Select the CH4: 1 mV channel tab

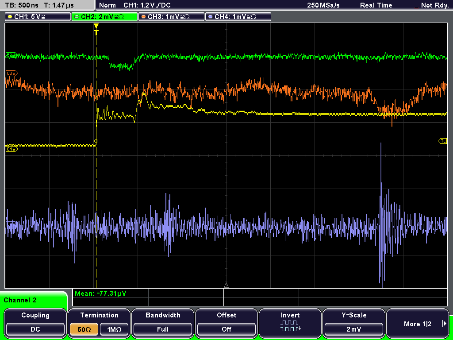coord(238,17)
